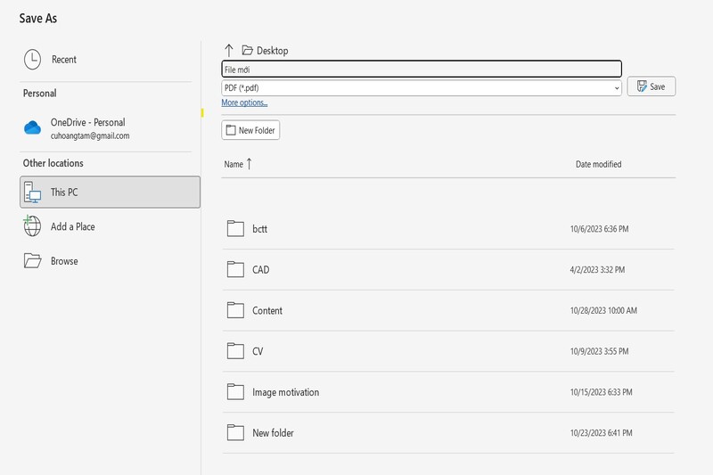Select This PC location

[110, 192]
